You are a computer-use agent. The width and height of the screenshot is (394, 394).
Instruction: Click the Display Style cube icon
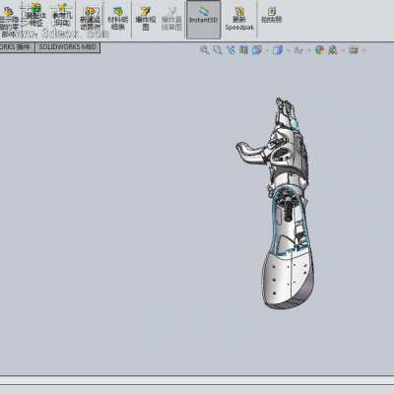click(x=278, y=50)
